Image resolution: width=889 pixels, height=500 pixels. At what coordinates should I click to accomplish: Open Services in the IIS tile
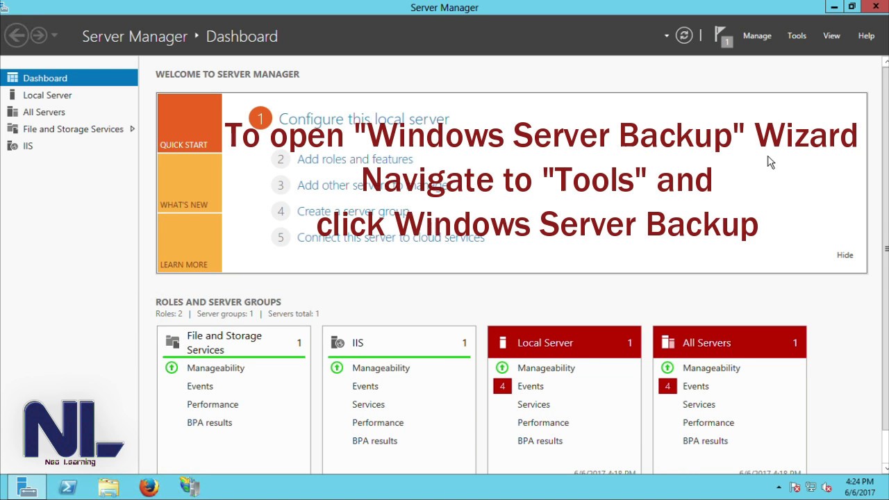368,404
